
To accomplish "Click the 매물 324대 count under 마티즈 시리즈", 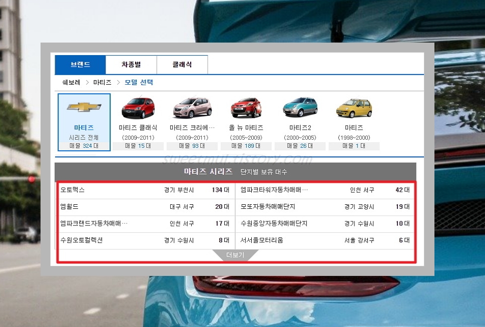I will tap(84, 146).
